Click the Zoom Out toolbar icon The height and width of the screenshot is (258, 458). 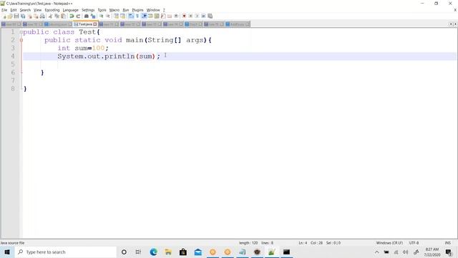click(x=108, y=16)
